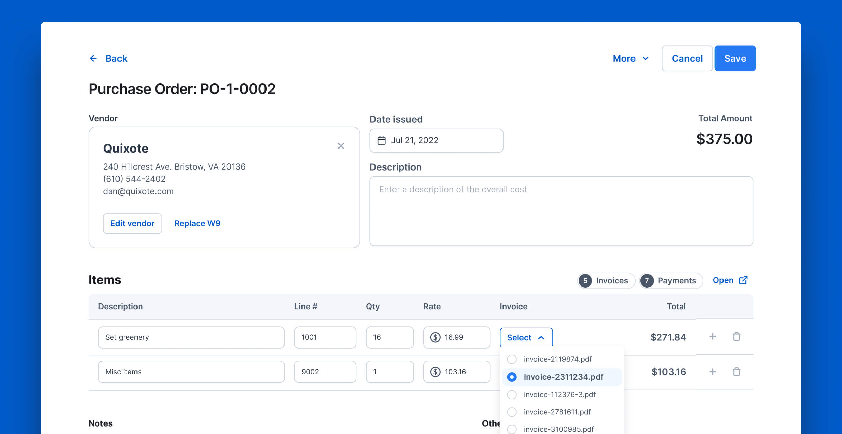Click the $103.16 row total
The image size is (842, 434).
(669, 372)
